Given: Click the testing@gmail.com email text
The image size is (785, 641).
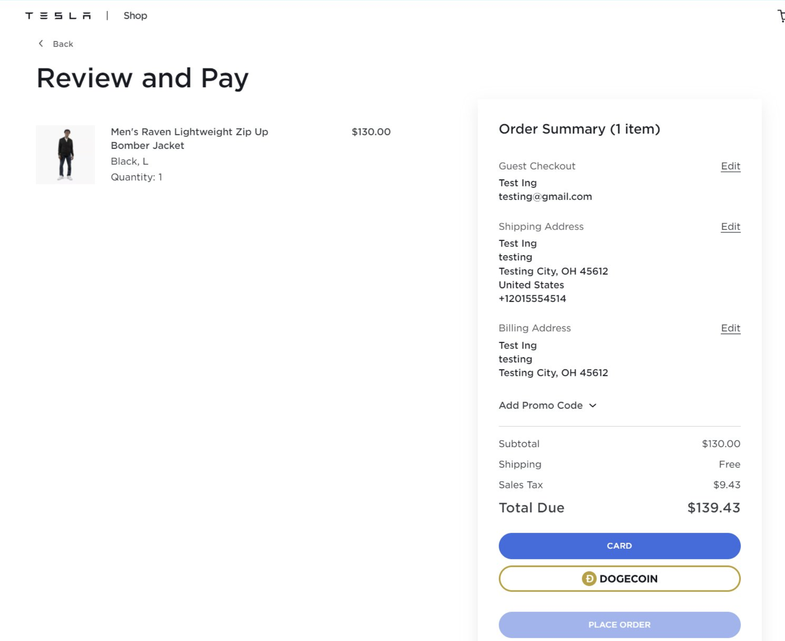Looking at the screenshot, I should point(545,196).
